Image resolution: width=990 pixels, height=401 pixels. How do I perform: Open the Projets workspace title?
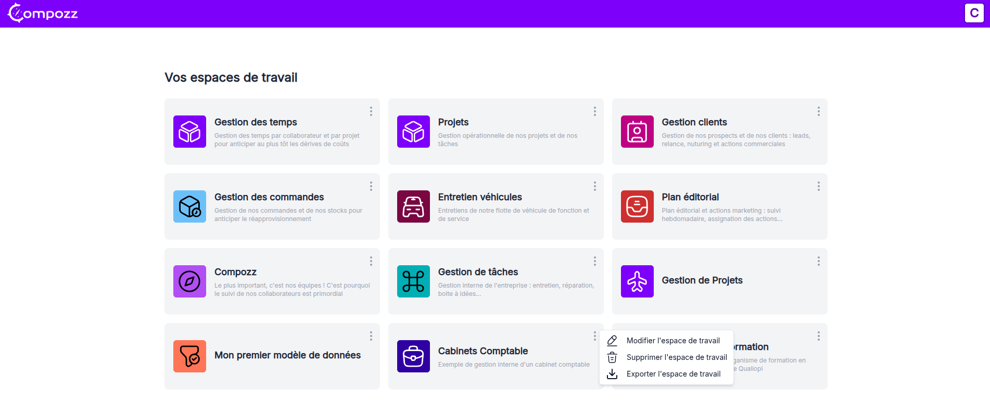[453, 122]
